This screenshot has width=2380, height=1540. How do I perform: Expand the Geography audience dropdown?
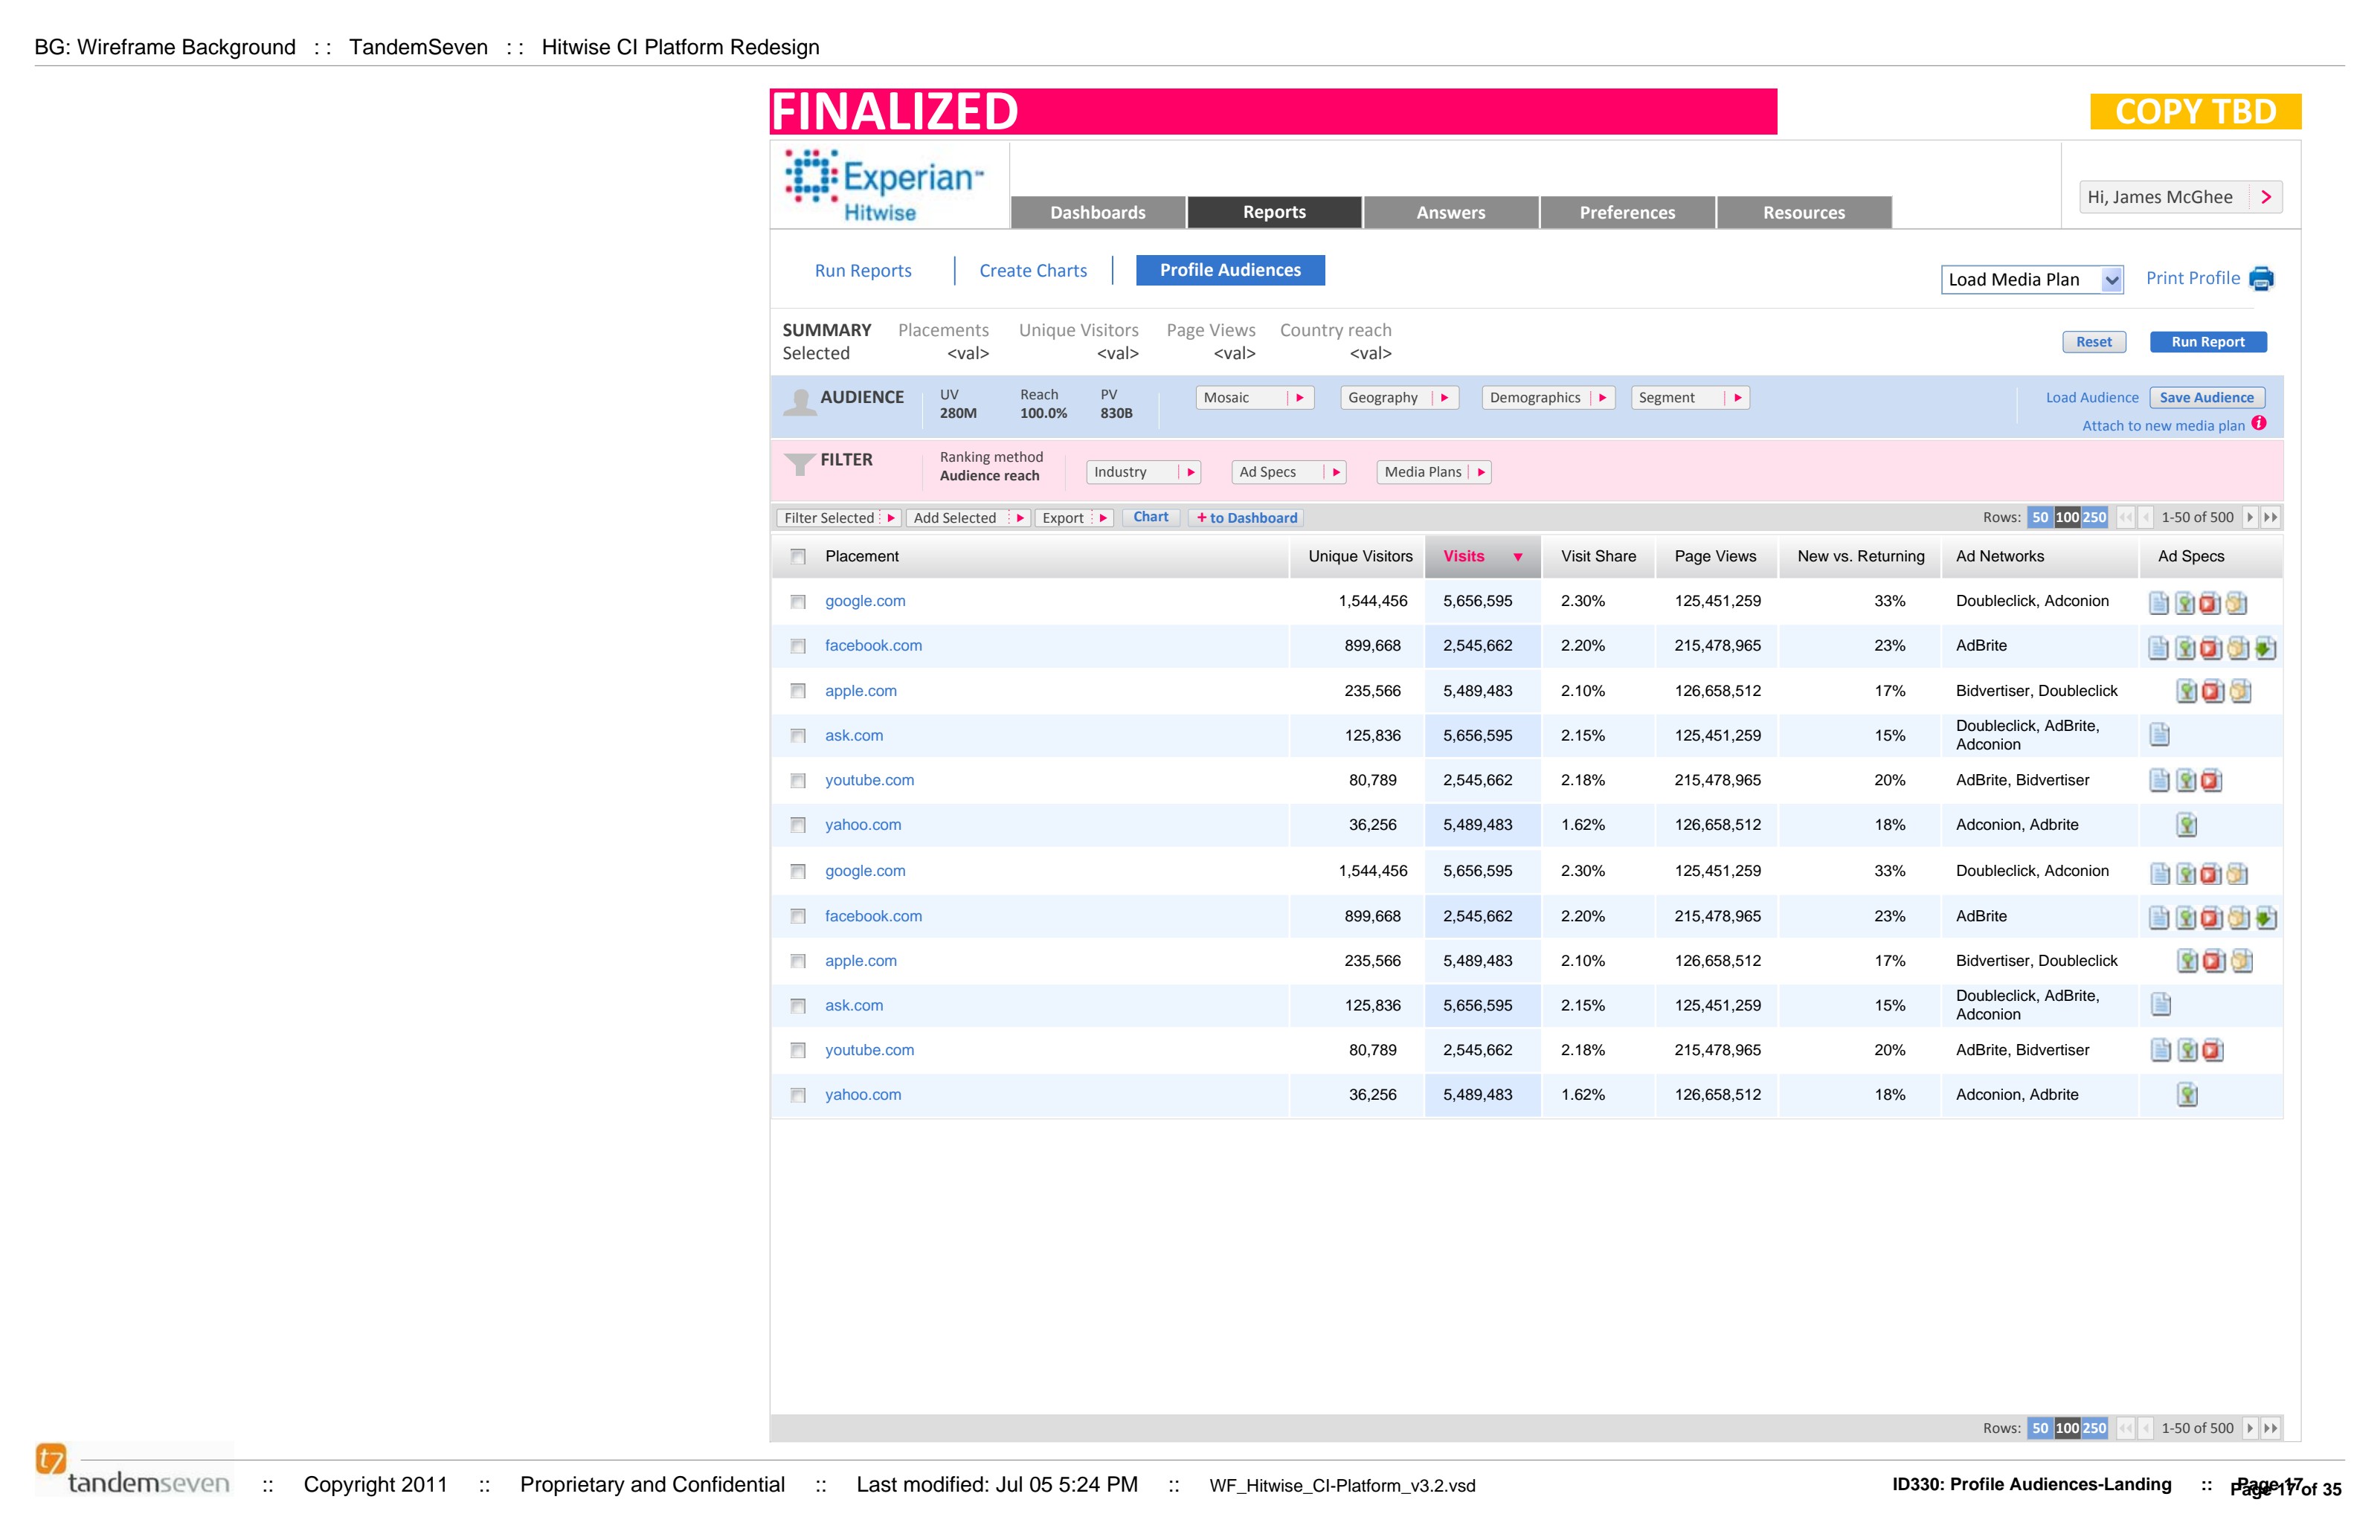(1399, 398)
